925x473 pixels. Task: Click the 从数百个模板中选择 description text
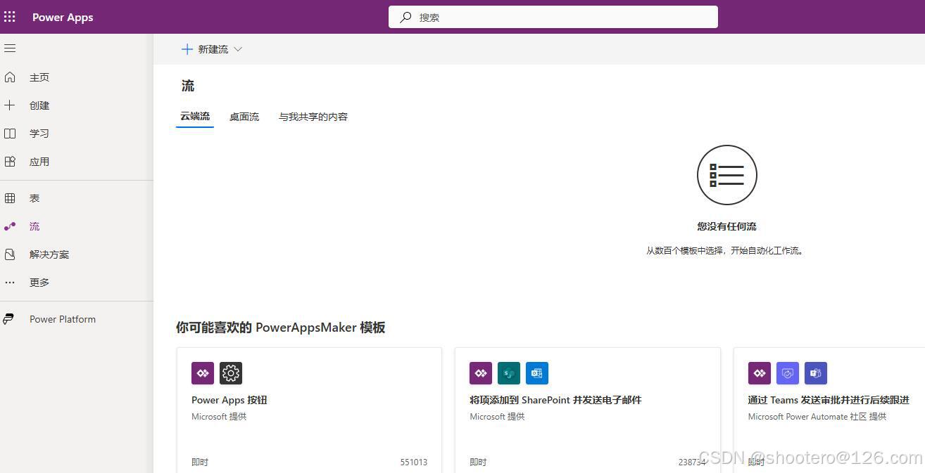pyautogui.click(x=725, y=250)
